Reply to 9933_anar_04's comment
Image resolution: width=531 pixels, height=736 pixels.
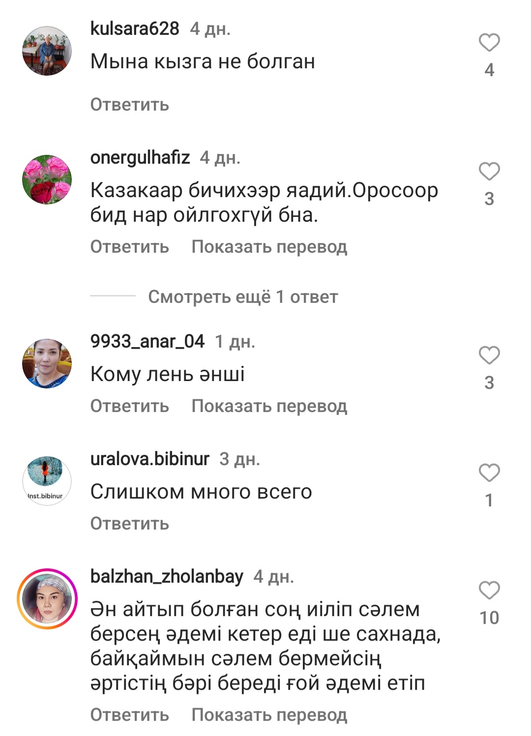coord(130,406)
